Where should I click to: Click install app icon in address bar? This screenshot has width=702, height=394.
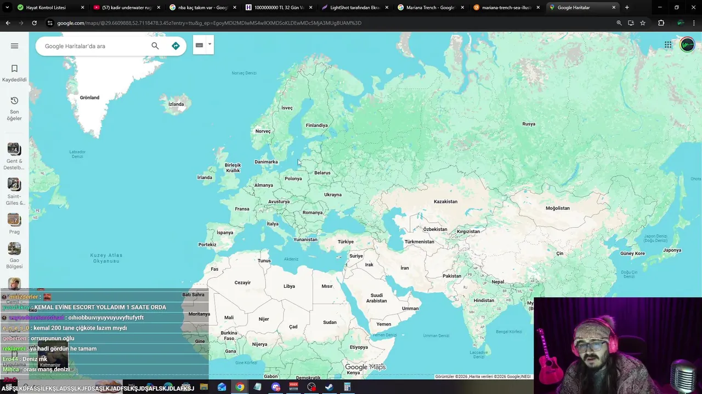tap(631, 23)
